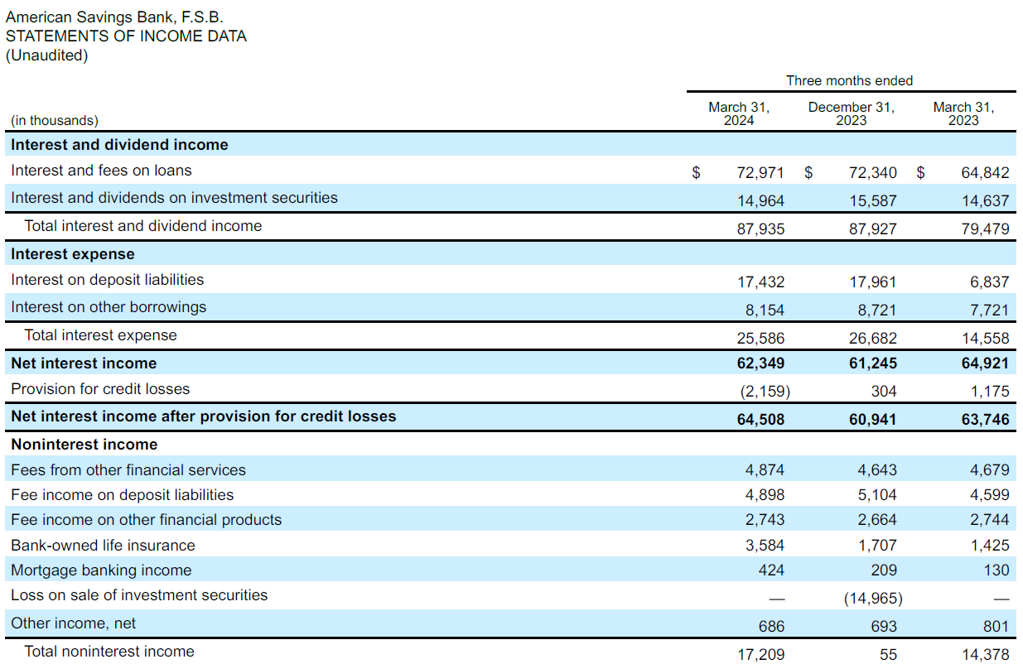Click the bold value 62,349
This screenshot has height=664, width=1023.
click(x=760, y=363)
